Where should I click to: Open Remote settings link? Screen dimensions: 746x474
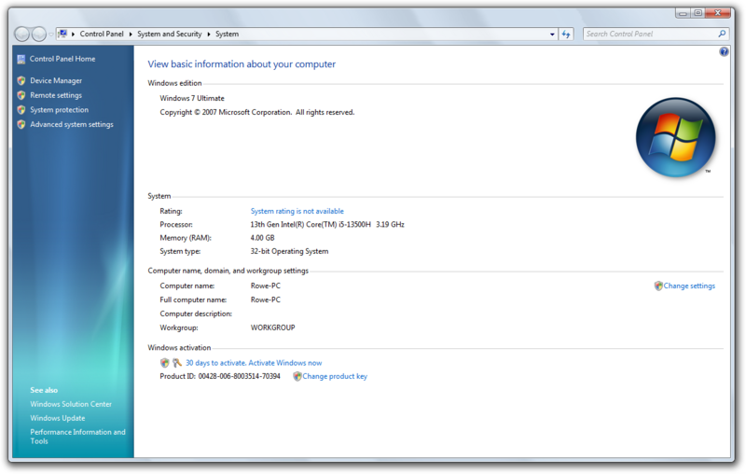(x=56, y=95)
